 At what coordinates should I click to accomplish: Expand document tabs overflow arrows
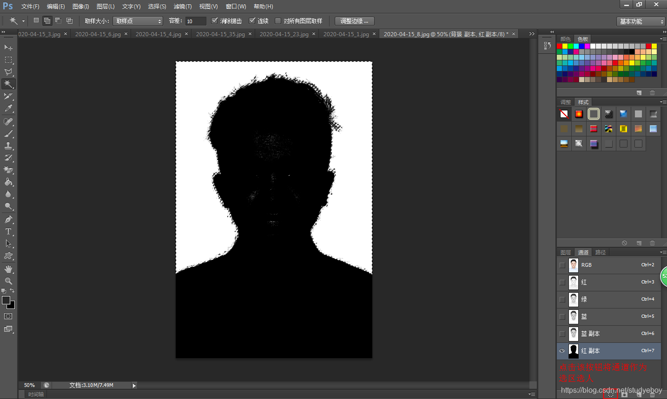click(532, 34)
